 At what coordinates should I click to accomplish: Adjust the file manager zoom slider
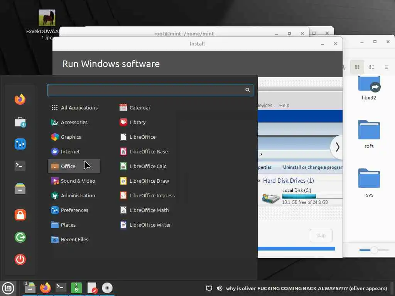coord(374,250)
